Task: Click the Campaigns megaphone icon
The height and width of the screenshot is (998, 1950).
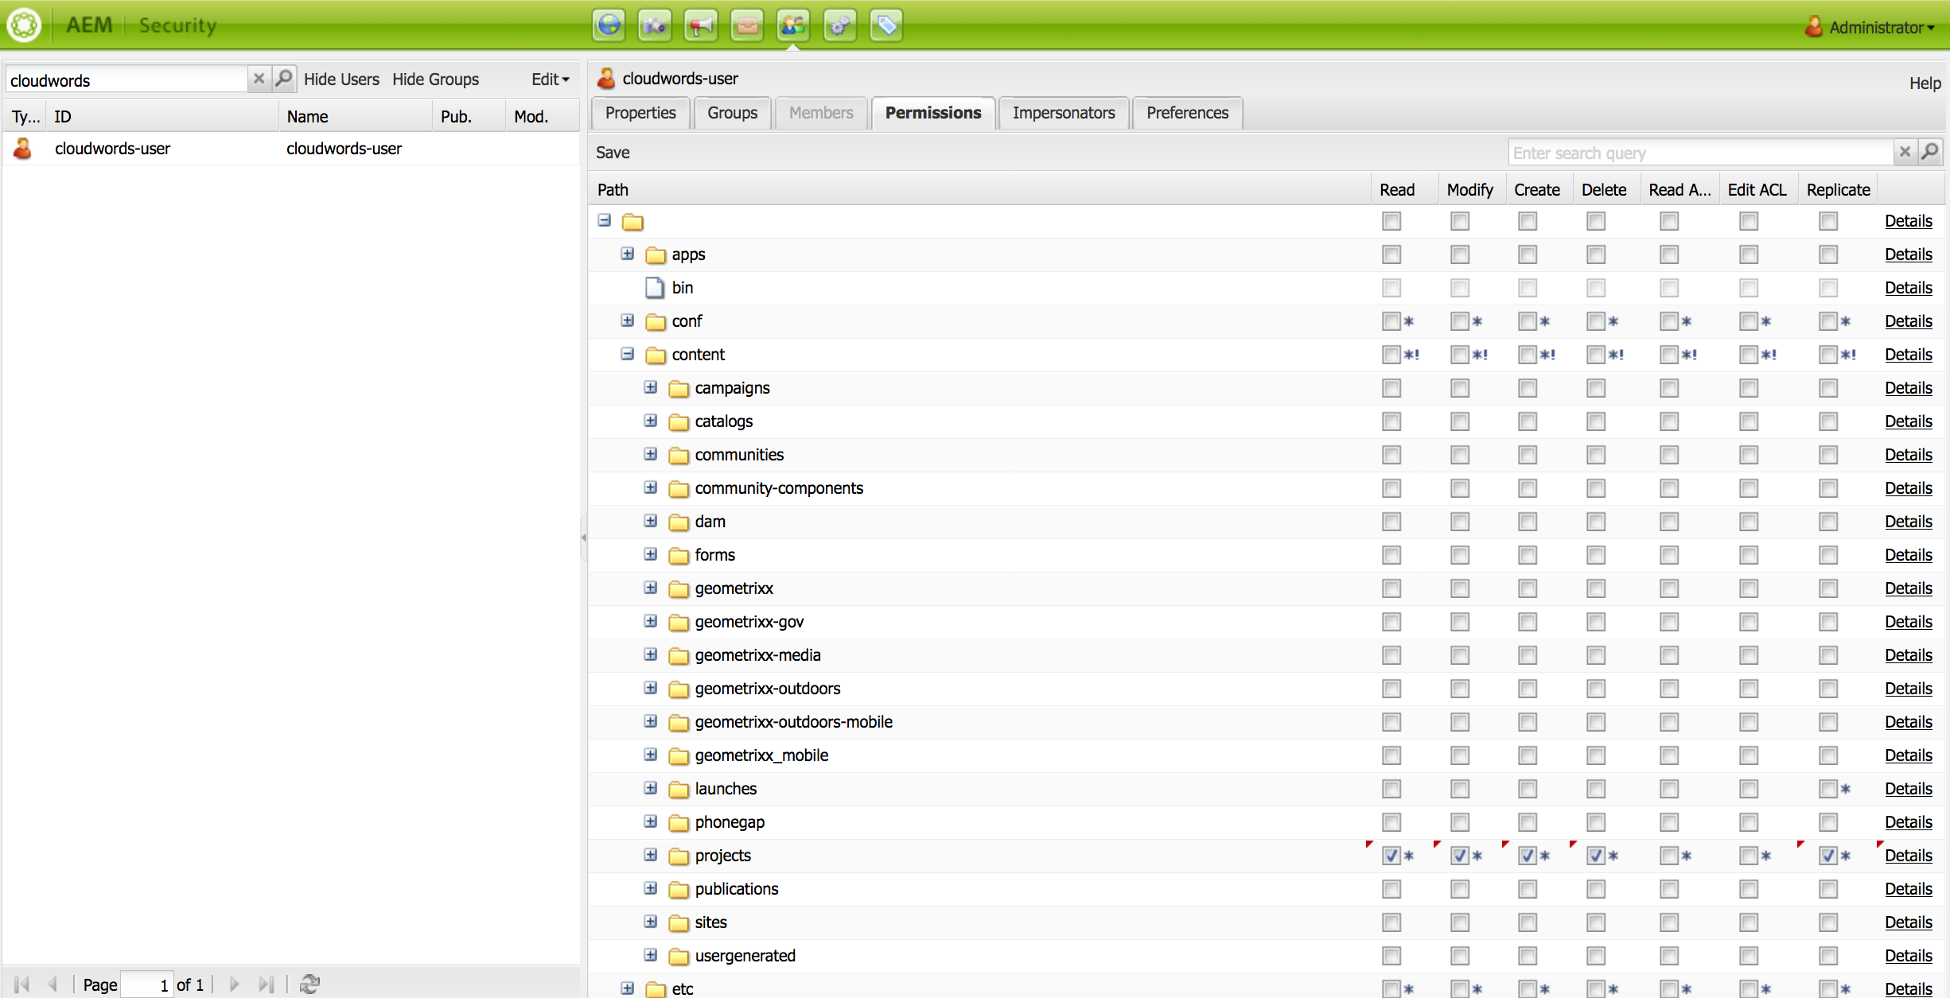Action: coord(701,25)
